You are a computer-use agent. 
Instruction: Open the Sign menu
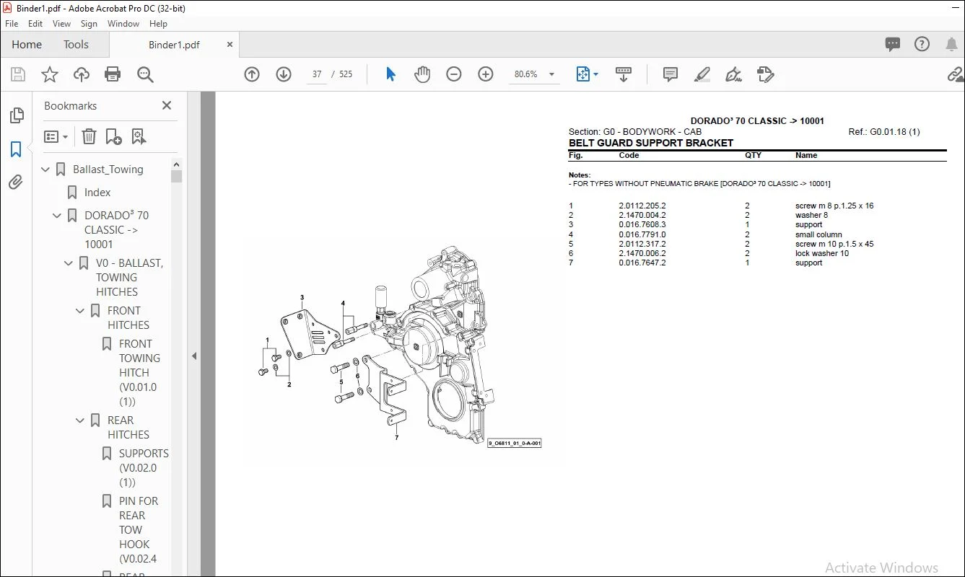89,24
